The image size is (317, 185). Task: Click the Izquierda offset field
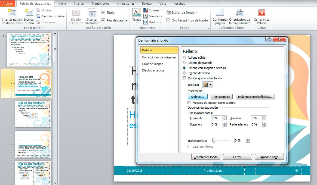point(217,118)
